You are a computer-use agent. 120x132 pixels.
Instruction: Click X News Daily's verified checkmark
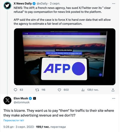click(34, 4)
